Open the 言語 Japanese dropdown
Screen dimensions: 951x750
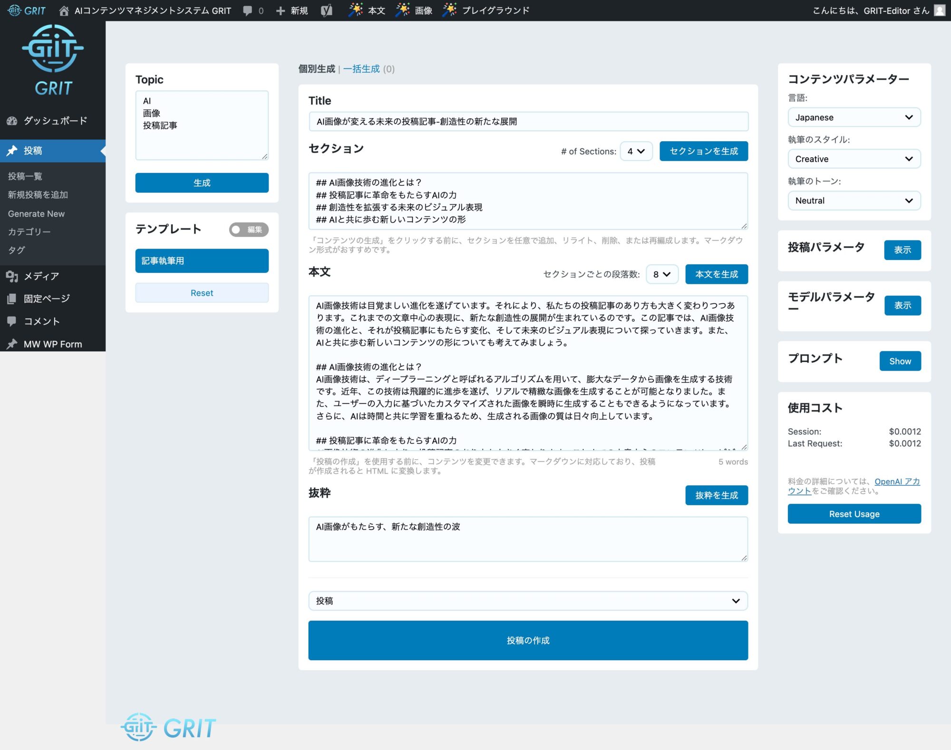click(854, 117)
